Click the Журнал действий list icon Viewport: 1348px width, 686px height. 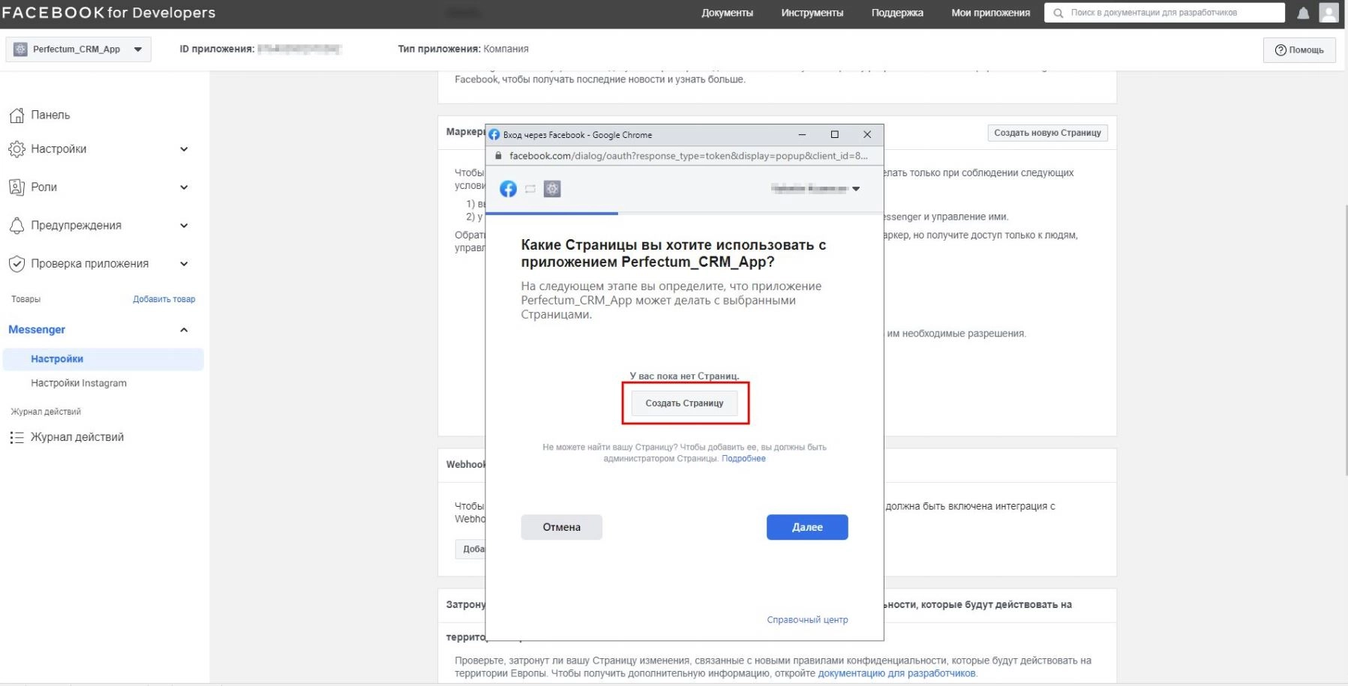tap(17, 437)
